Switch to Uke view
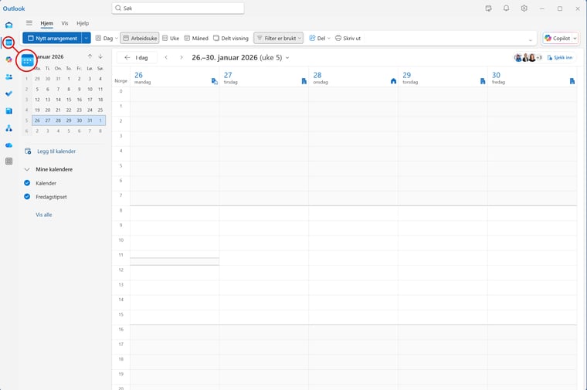The width and height of the screenshot is (587, 390). (171, 38)
